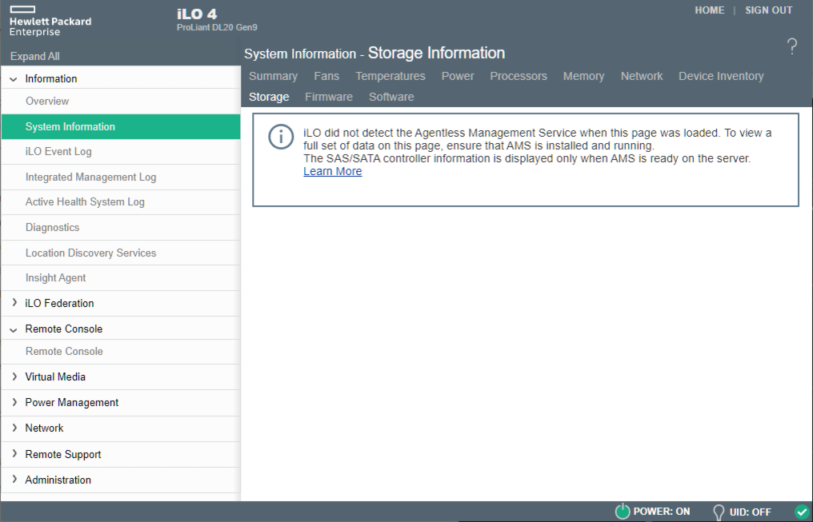Switch to the Summary tab

pyautogui.click(x=273, y=76)
